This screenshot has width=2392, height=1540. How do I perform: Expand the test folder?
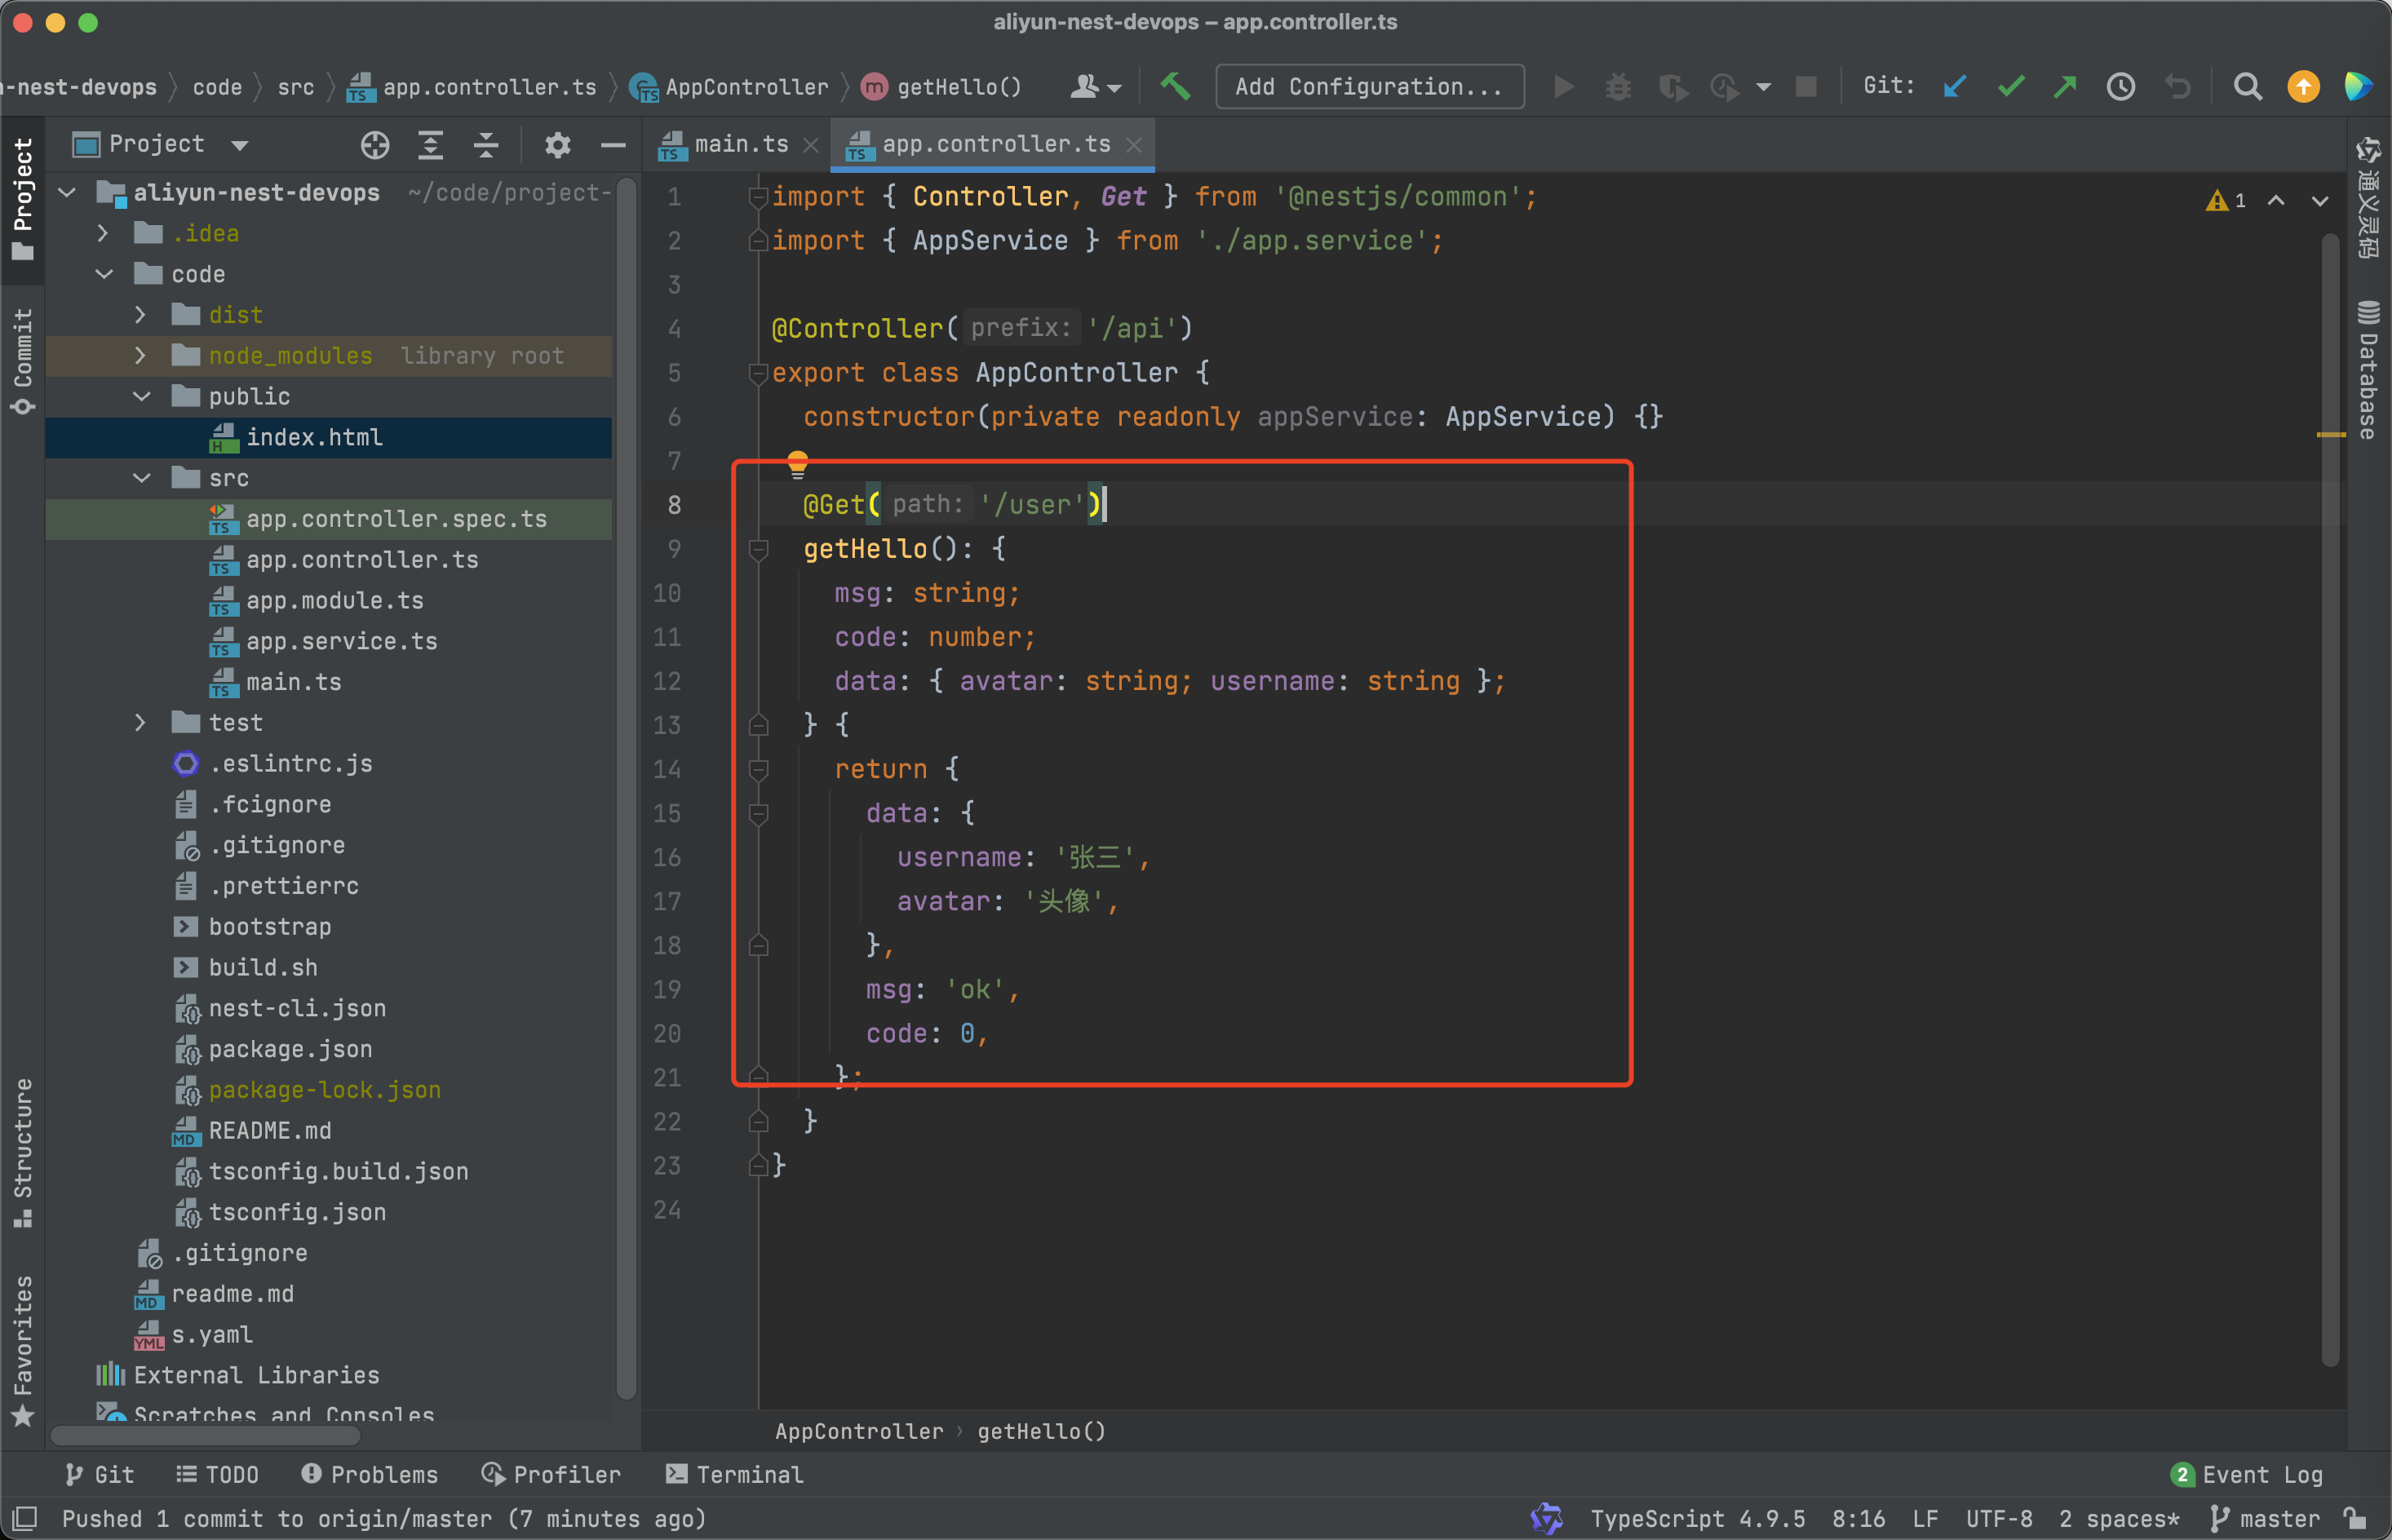pos(140,723)
